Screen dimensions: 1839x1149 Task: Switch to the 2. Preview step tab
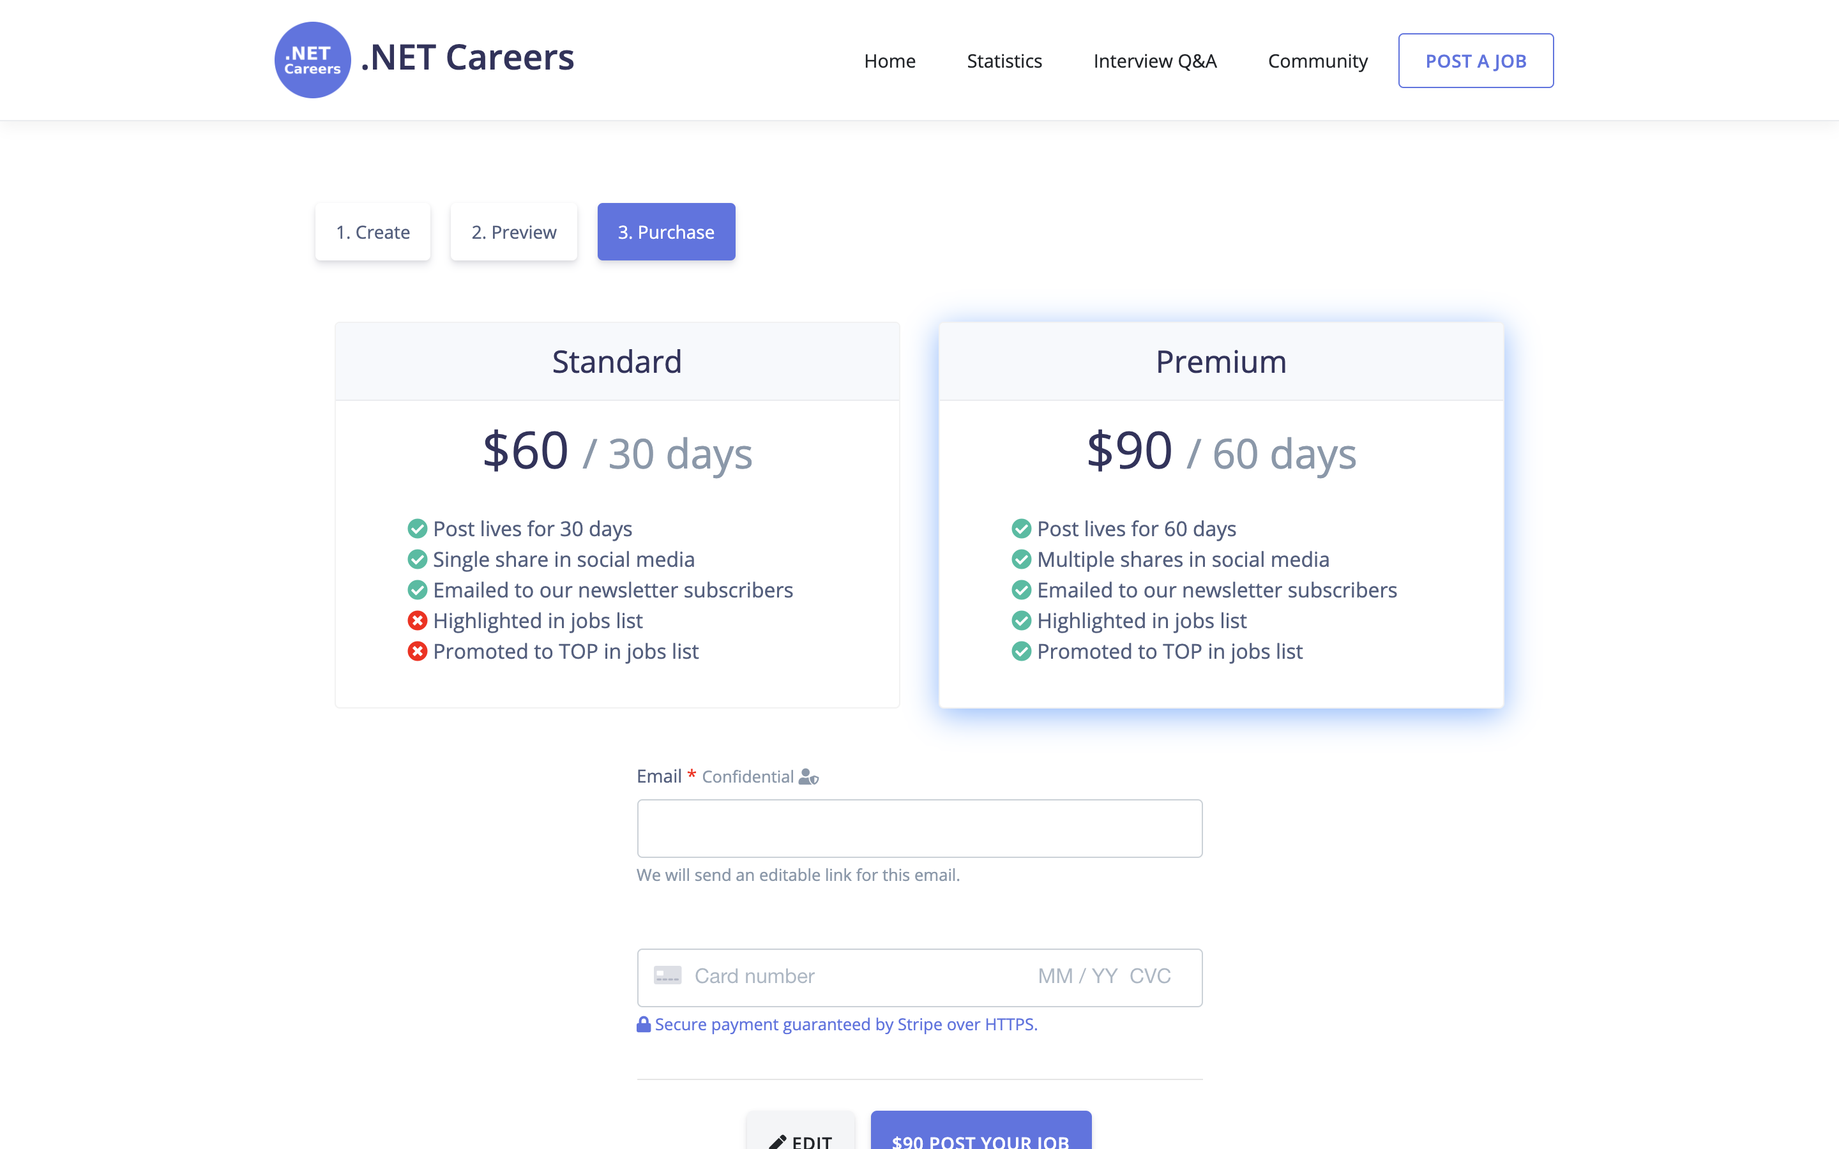pos(513,232)
